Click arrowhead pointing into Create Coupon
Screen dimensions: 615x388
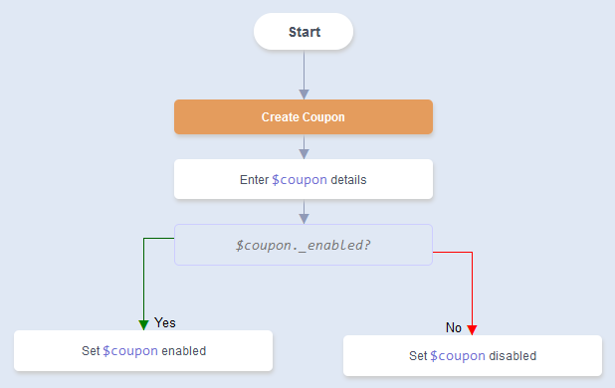tap(304, 95)
